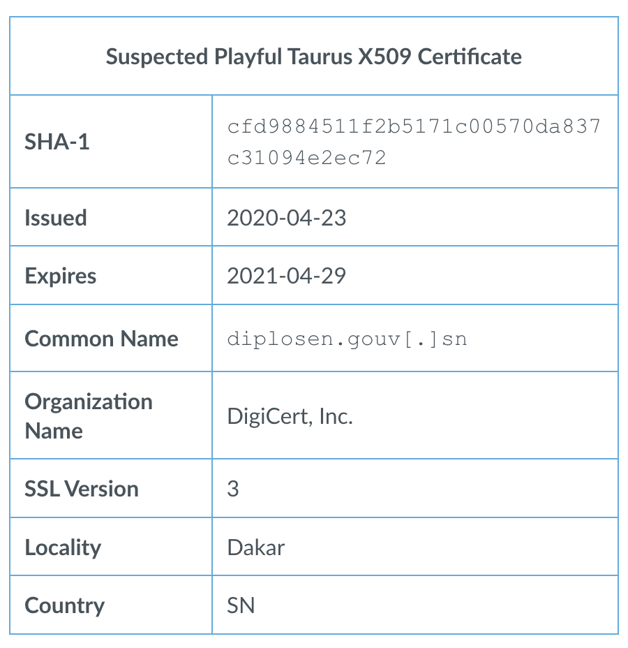Click the hash second line c31094e2ec72

point(306,158)
